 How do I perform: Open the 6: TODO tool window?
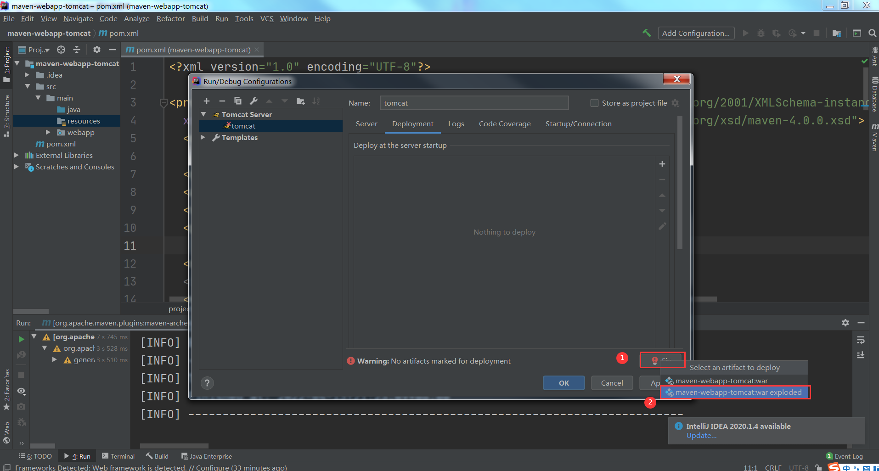(35, 456)
